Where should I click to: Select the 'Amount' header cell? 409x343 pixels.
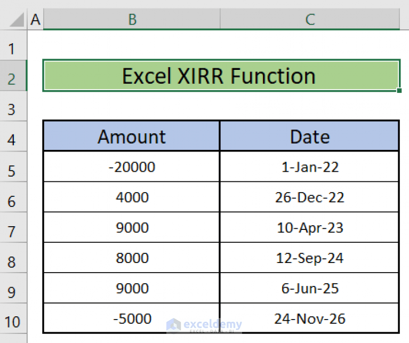click(x=132, y=136)
